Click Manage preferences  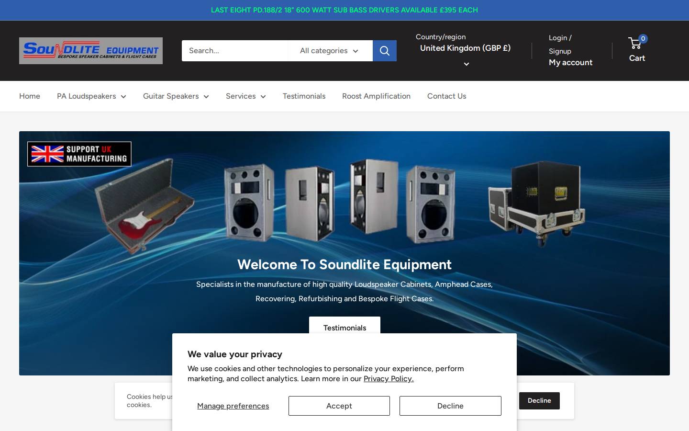[233, 406]
